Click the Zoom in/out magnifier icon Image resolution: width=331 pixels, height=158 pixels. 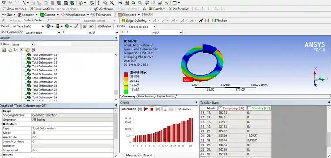tap(105, 3)
